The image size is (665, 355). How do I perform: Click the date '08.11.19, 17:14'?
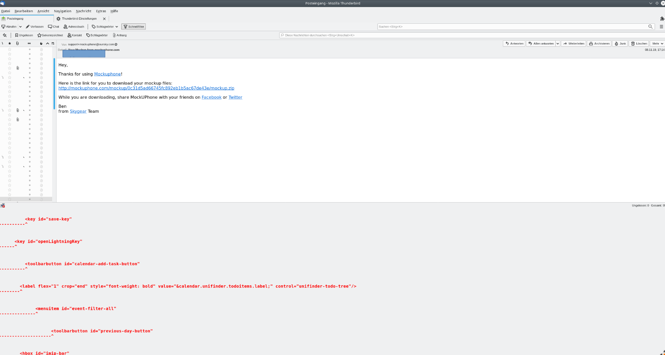click(x=655, y=50)
